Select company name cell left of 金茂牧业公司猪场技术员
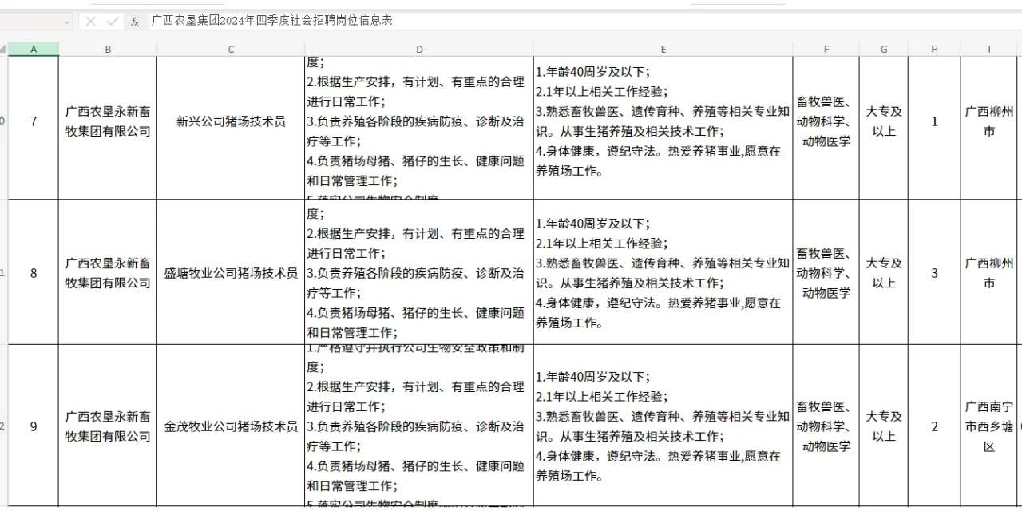This screenshot has width=1022, height=511. pyautogui.click(x=108, y=426)
